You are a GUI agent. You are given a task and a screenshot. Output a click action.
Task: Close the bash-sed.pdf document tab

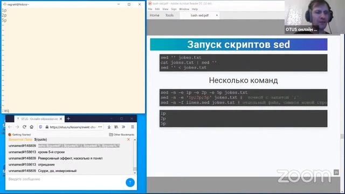point(217,16)
